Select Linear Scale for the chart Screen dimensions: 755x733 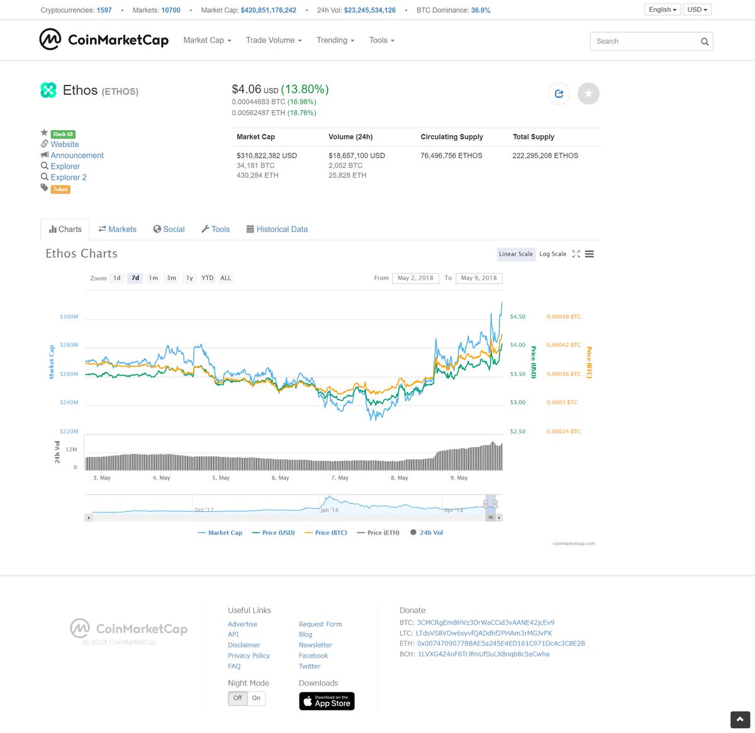[516, 254]
